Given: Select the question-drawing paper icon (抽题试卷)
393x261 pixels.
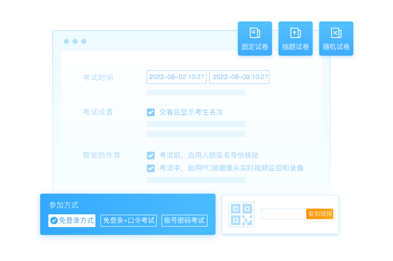Looking at the screenshot, I should point(295,33).
